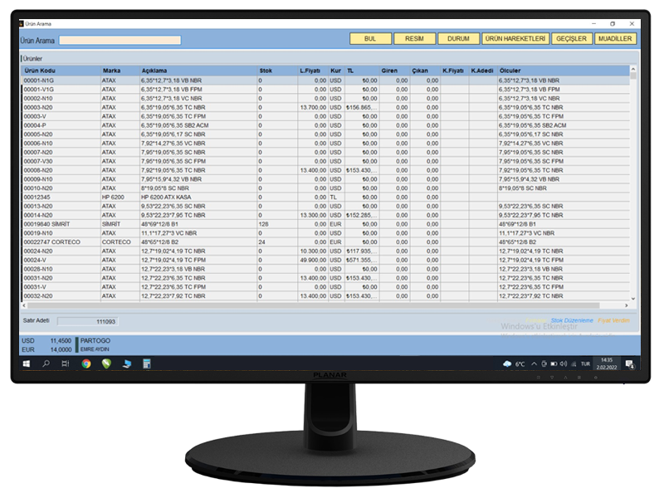Sort by Marka column header
The image size is (664, 498).
120,71
